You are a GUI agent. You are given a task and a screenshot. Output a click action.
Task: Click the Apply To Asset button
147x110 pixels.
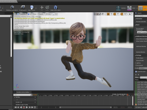coord(142,32)
